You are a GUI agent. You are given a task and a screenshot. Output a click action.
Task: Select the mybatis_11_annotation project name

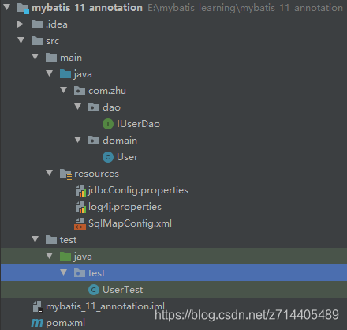(x=87, y=8)
